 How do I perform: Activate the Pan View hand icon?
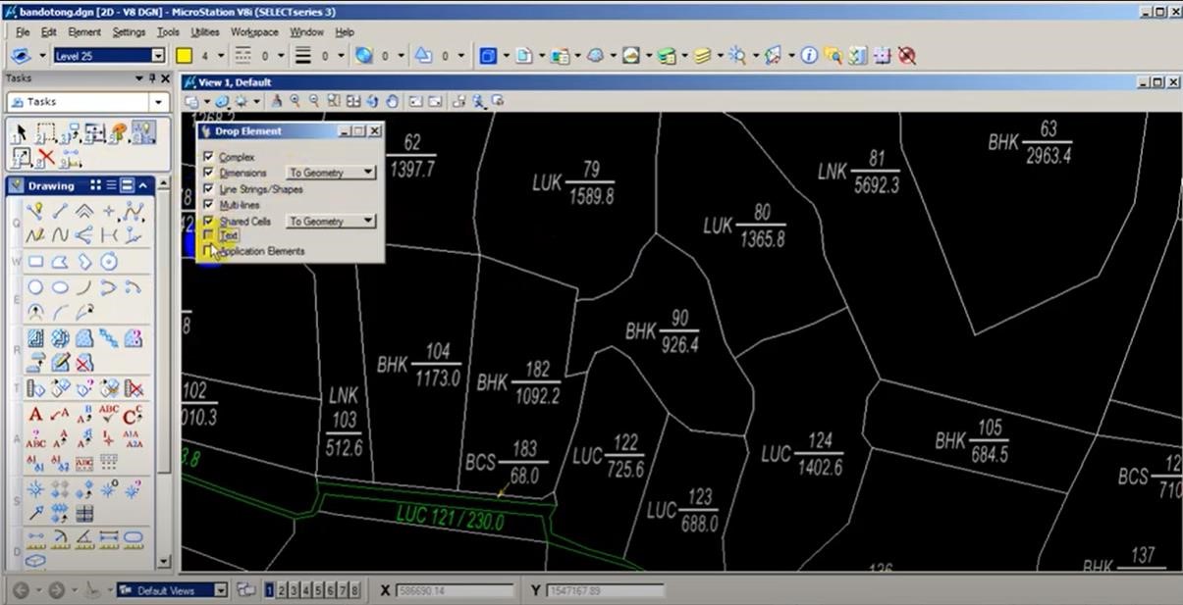tap(392, 101)
